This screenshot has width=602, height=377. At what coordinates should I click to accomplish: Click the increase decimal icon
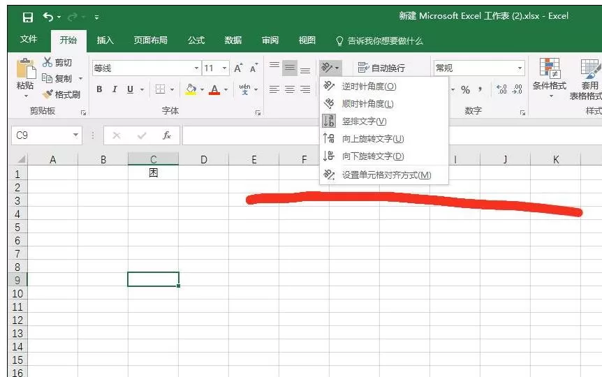pyautogui.click(x=501, y=89)
